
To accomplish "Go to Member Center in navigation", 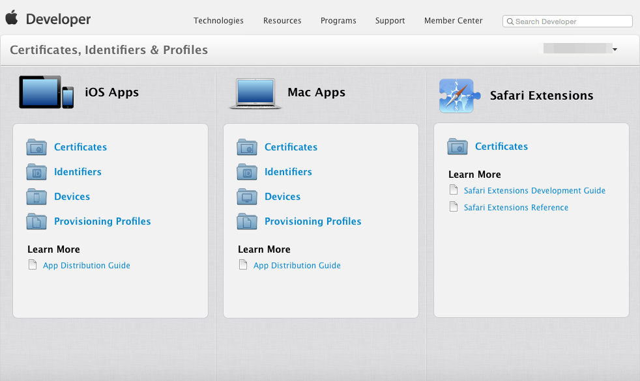I will tap(453, 21).
